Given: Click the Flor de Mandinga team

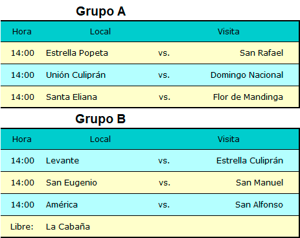Looking at the screenshot, I should click(248, 97).
